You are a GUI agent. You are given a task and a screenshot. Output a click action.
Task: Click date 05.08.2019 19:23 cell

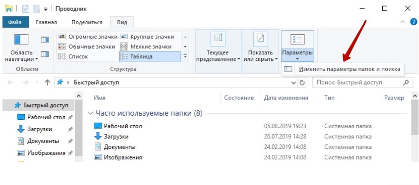285,126
